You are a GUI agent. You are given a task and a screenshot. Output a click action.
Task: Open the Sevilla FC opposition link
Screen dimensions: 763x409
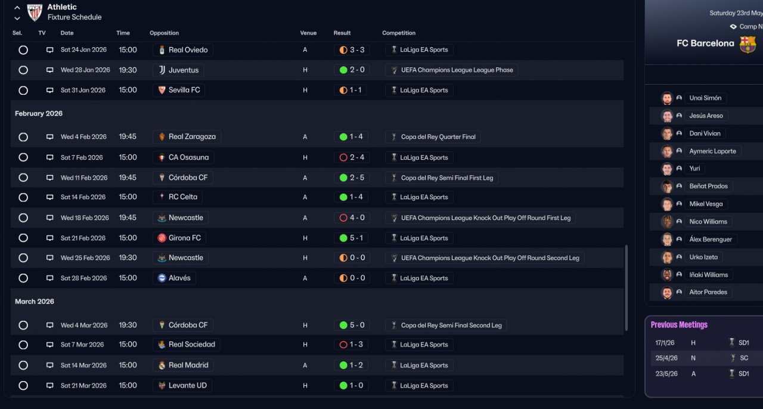click(184, 90)
